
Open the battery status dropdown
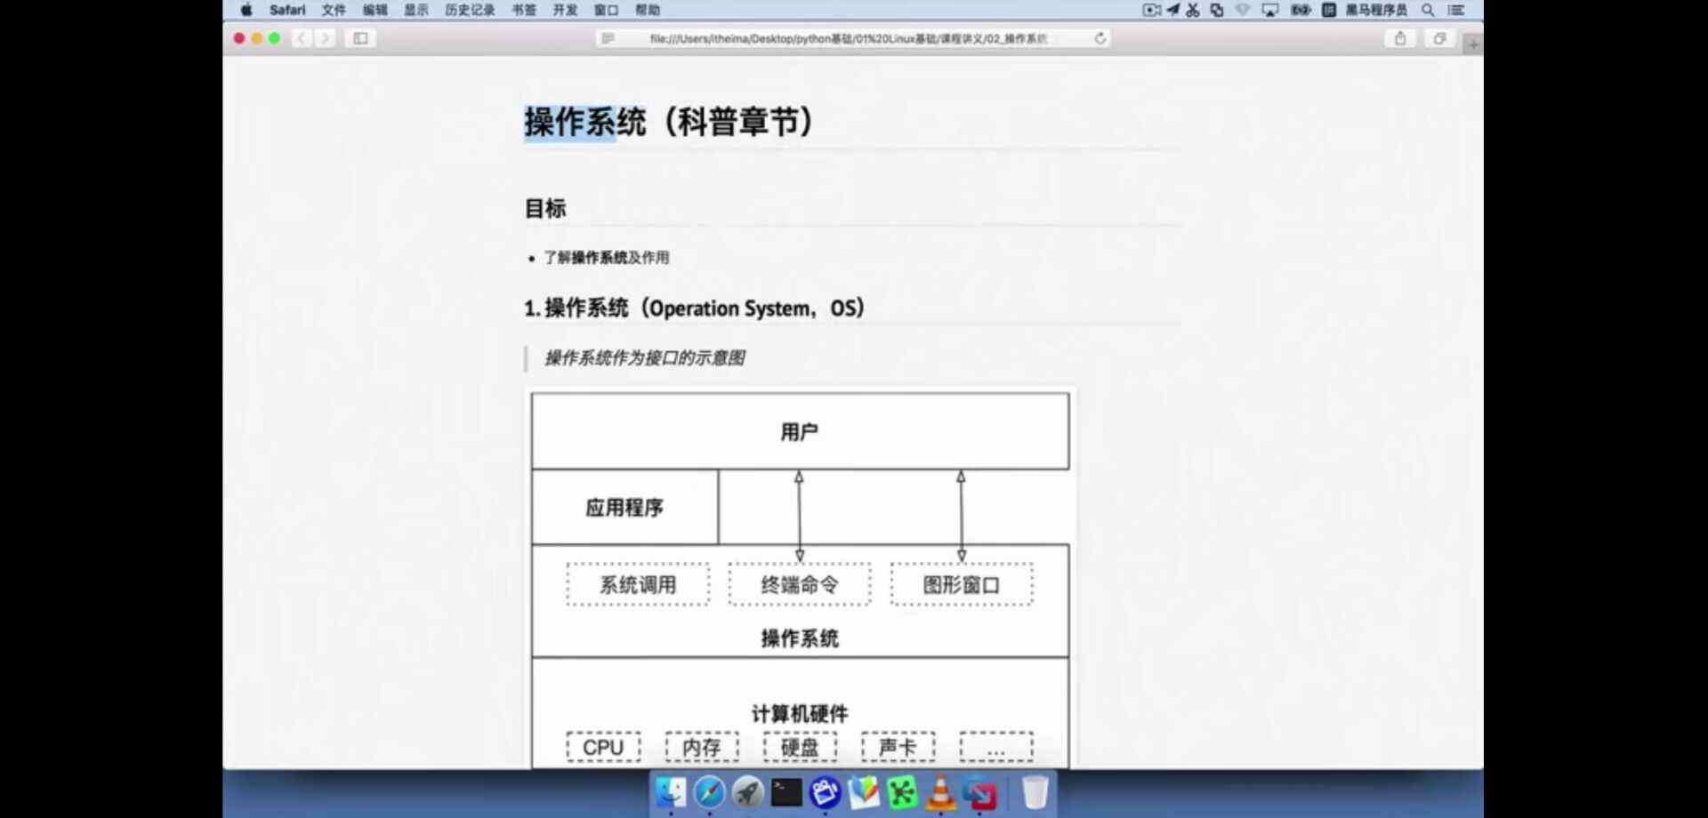(1301, 11)
